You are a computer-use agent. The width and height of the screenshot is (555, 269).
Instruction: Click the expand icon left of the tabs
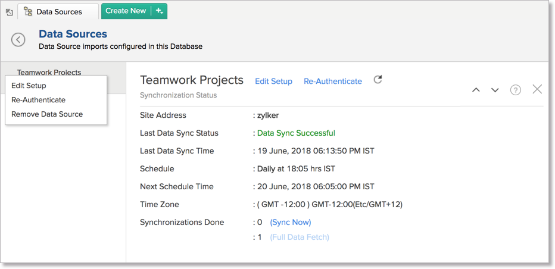(x=10, y=12)
